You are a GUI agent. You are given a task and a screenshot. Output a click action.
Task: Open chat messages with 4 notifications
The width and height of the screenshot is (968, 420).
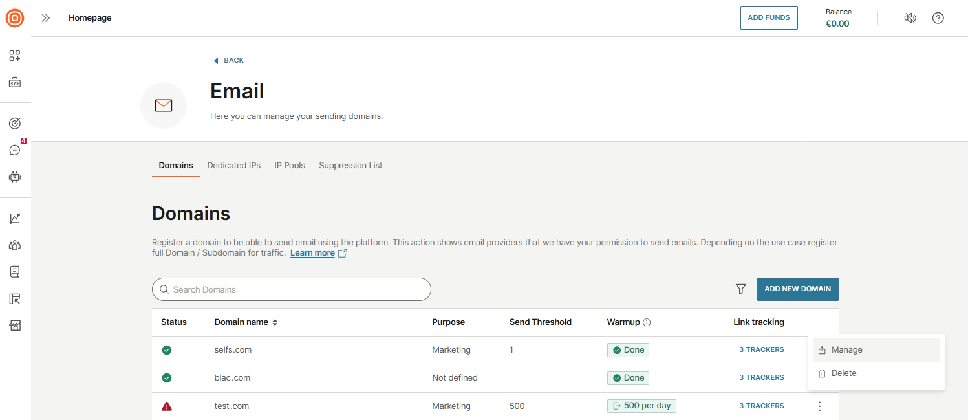click(x=14, y=149)
